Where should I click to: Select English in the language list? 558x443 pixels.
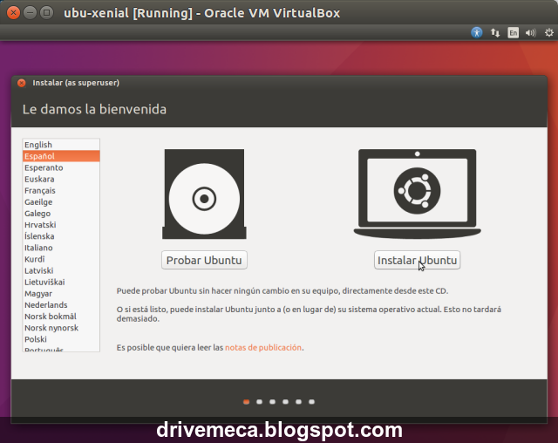(61, 145)
